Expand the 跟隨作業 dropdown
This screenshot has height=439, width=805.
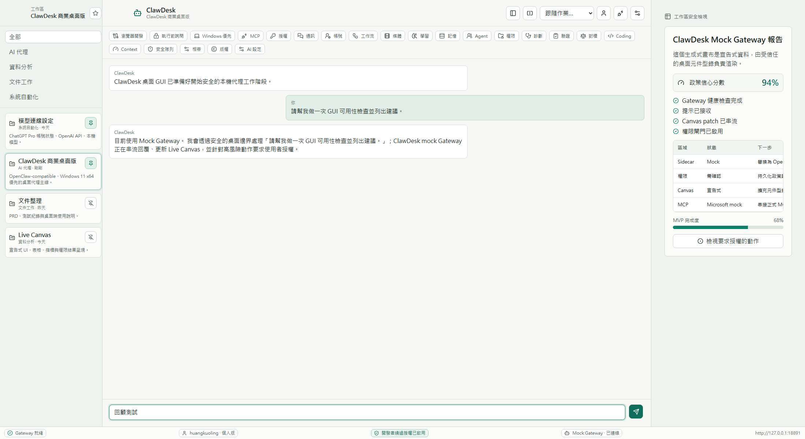tap(567, 13)
